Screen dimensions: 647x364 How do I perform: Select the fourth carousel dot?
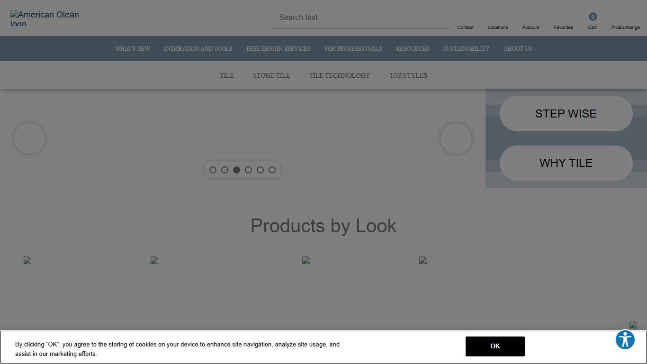click(x=248, y=170)
